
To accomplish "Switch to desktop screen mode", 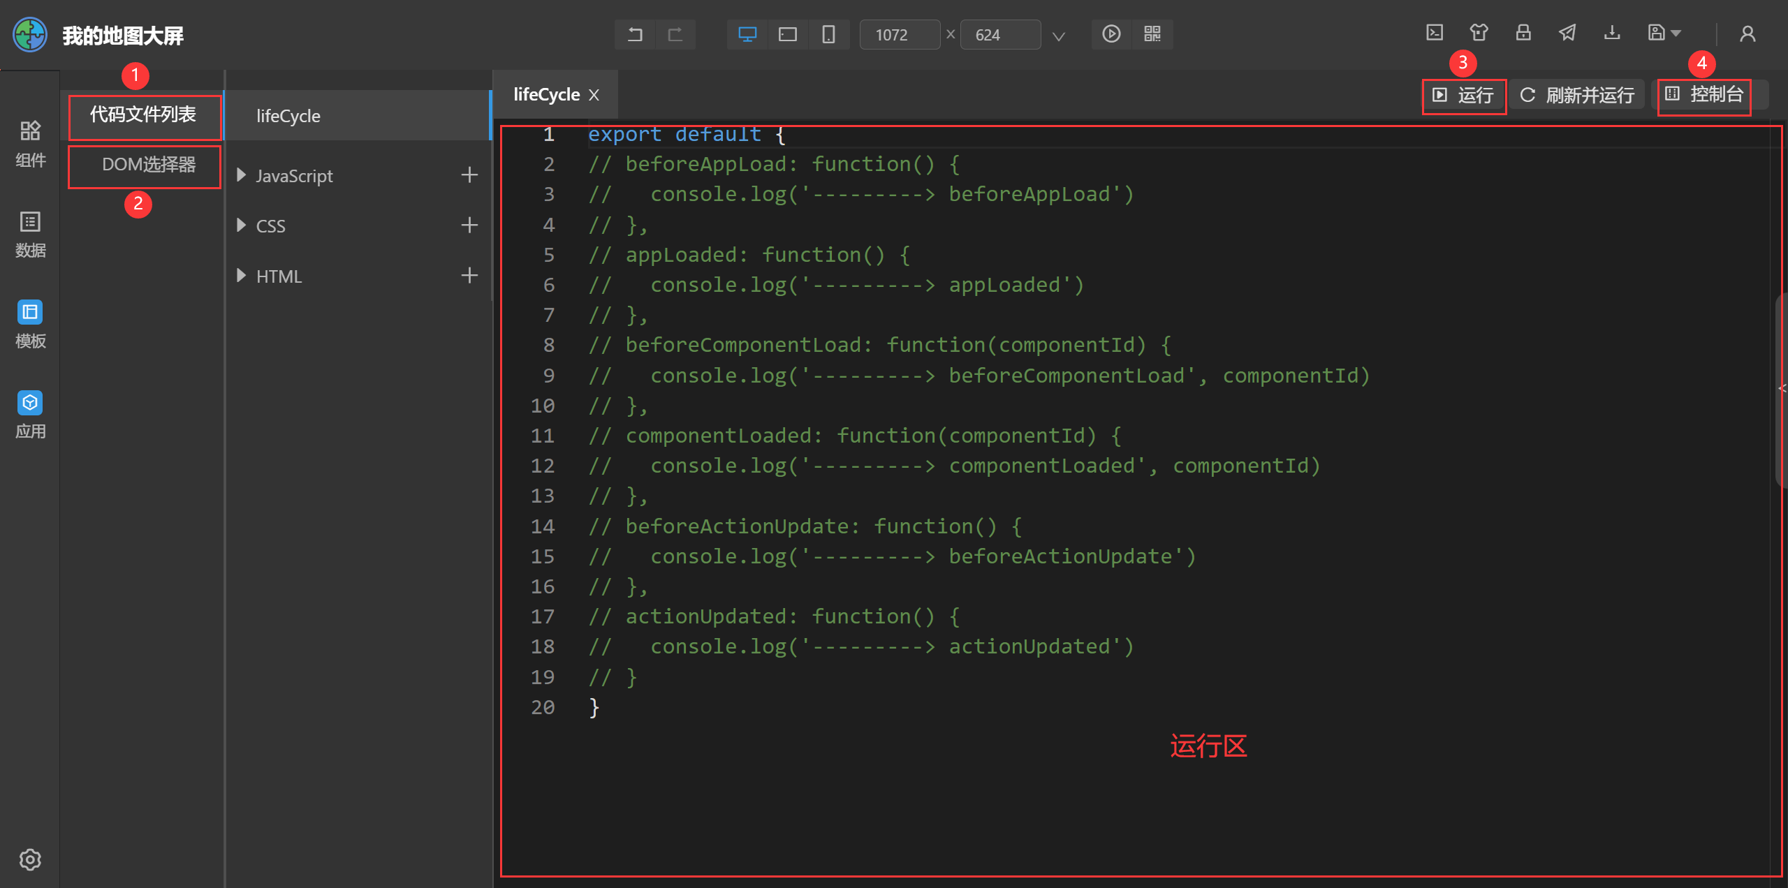I will pyautogui.click(x=747, y=34).
